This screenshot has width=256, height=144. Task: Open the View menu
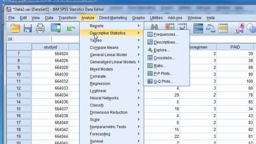(36, 18)
